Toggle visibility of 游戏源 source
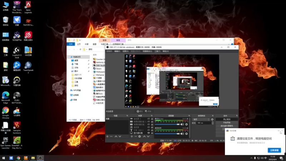Screen dimensions: 286x161 point(149,127)
